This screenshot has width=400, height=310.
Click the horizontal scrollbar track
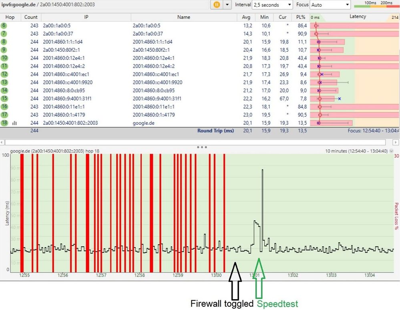(195, 142)
